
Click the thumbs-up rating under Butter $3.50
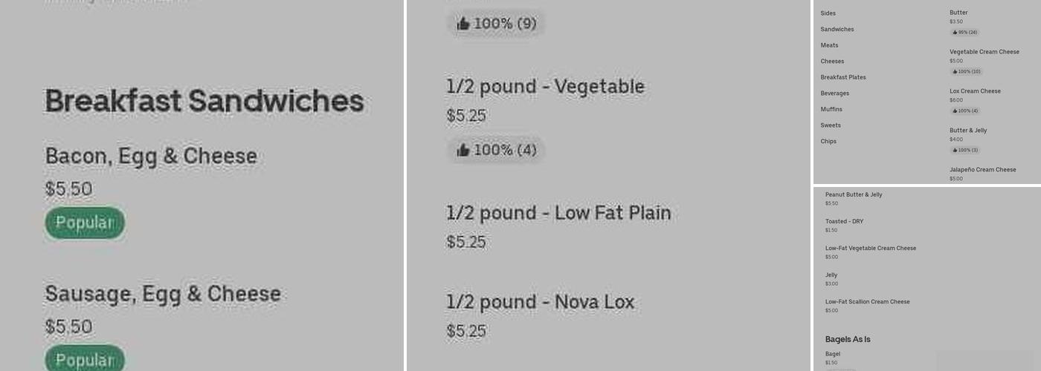[964, 33]
